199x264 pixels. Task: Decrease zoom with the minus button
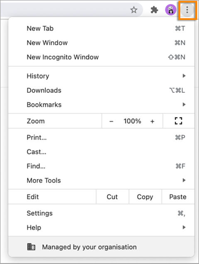coord(111,121)
